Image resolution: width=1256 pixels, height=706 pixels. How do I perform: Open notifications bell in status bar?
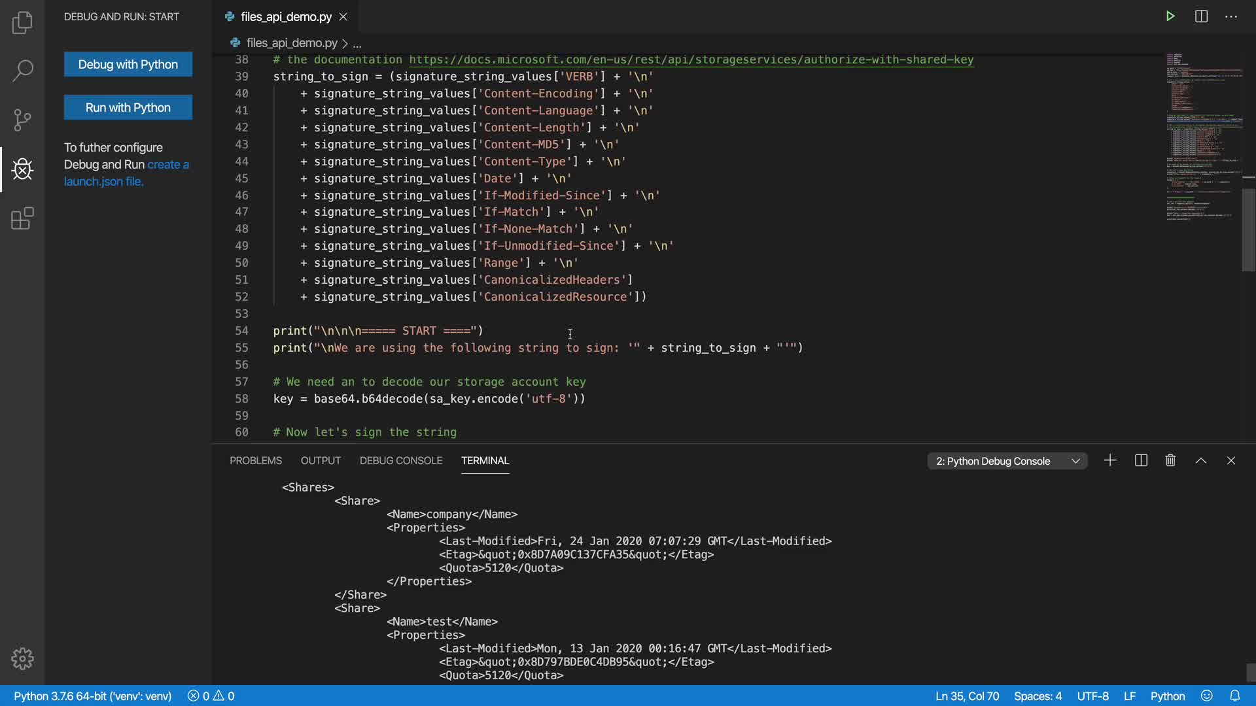(x=1234, y=696)
